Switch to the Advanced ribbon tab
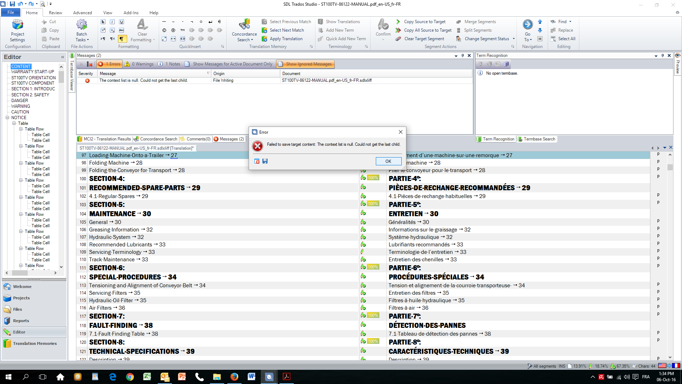The image size is (682, 384). (x=82, y=12)
